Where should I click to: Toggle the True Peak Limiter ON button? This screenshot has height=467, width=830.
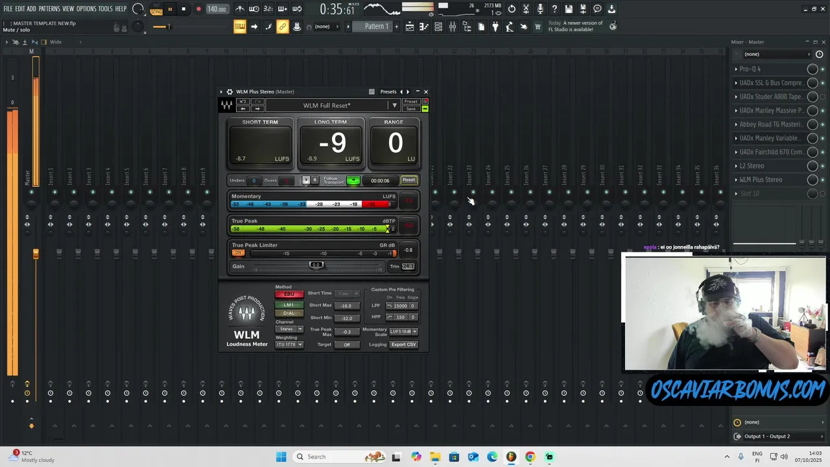(238, 253)
